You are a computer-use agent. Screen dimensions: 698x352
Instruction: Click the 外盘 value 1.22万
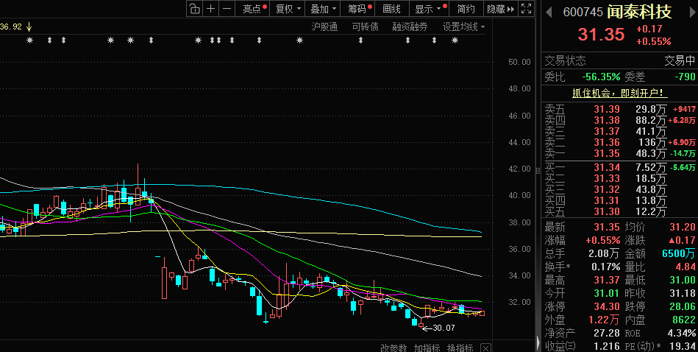[604, 320]
